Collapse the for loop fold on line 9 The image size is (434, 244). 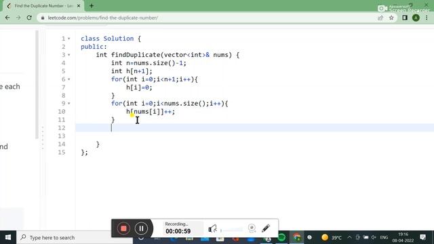pyautogui.click(x=69, y=104)
